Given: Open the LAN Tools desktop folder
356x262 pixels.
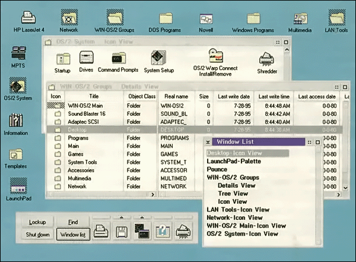Looking at the screenshot, I should point(337,17).
